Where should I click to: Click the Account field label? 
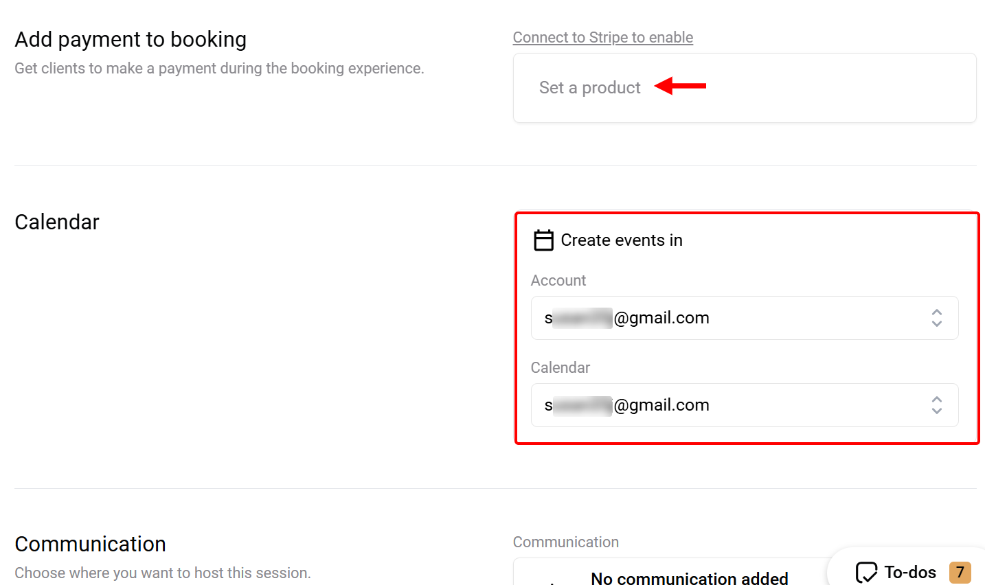click(x=558, y=280)
